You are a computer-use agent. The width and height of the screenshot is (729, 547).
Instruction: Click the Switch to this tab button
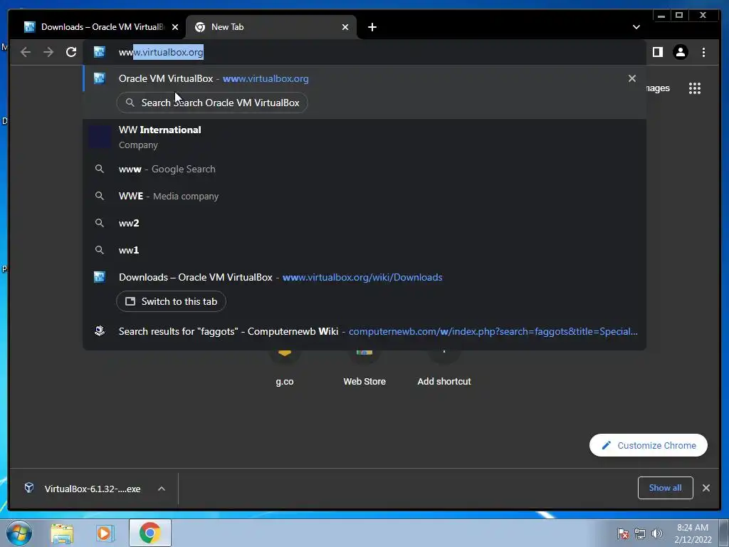tap(171, 301)
